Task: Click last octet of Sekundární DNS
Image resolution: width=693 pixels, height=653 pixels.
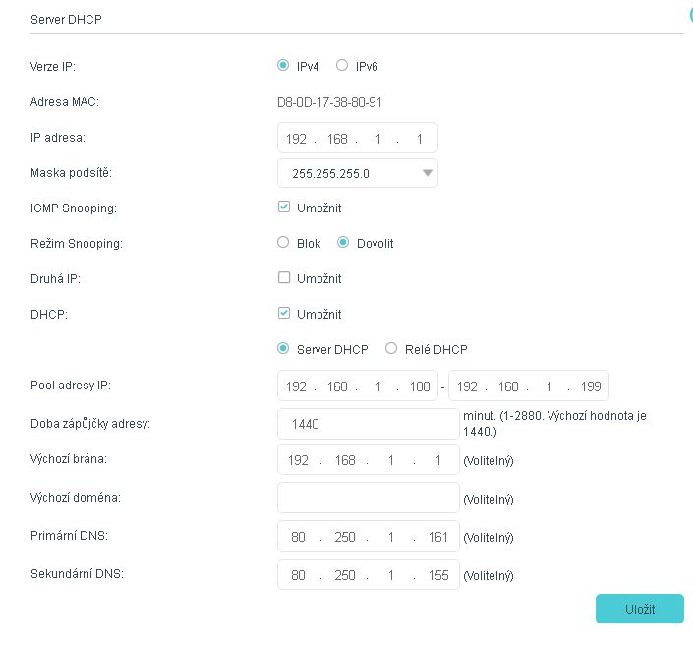Action: (x=438, y=575)
